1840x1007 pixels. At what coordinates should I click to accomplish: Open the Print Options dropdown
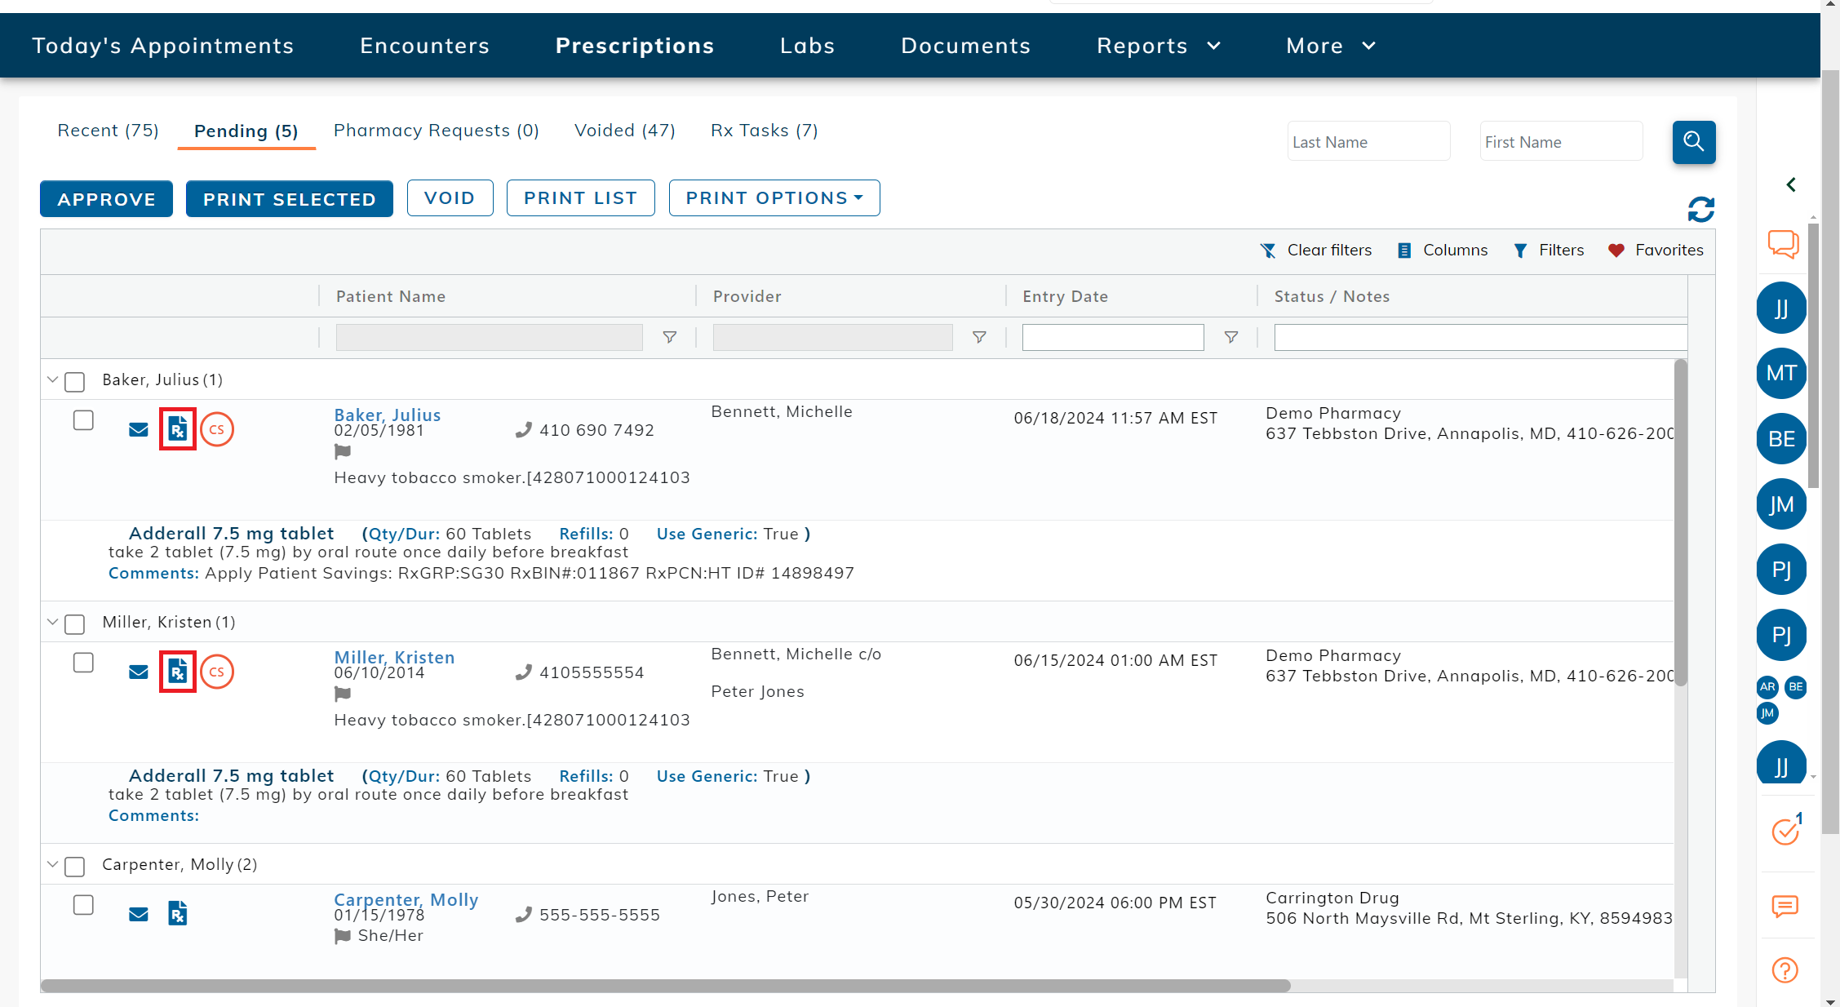click(774, 198)
